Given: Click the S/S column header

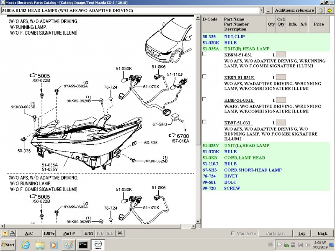Looking at the screenshot, I should tap(304, 24).
